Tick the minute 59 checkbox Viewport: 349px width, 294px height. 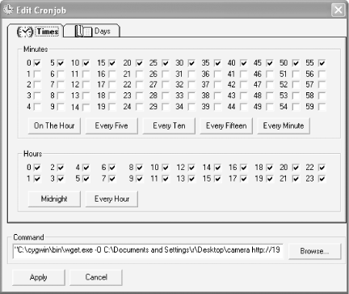coord(322,107)
